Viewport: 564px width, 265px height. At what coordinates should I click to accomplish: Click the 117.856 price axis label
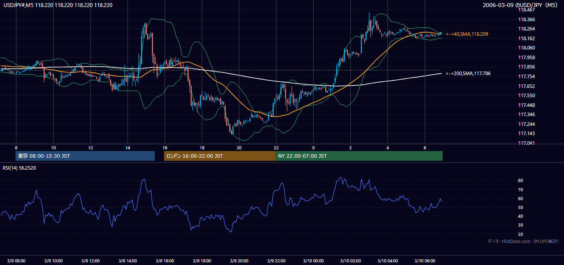tap(526, 67)
